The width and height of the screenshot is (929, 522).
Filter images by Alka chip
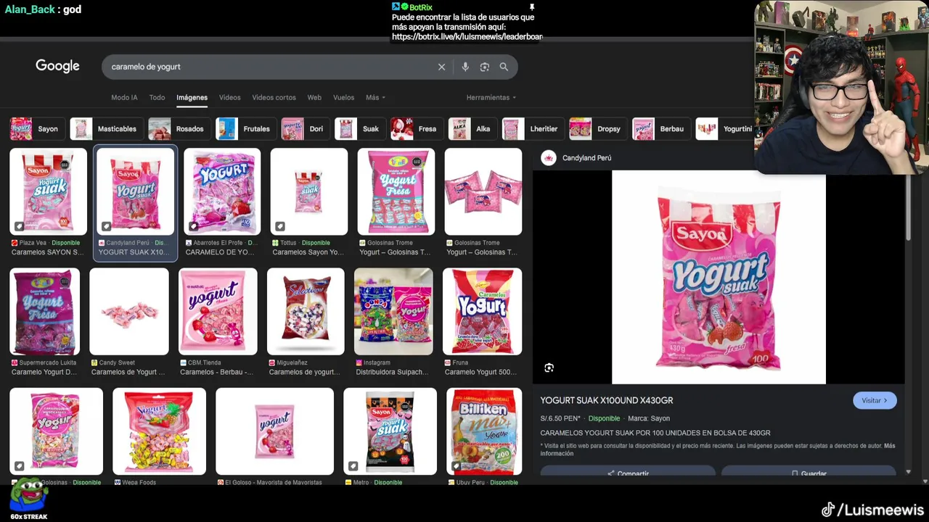(472, 129)
